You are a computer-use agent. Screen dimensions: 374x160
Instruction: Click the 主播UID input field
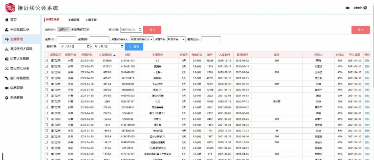[66, 39]
